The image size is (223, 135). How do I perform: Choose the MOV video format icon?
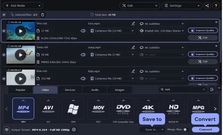[x=98, y=110]
